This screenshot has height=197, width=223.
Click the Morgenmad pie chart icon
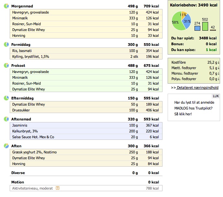6,6
